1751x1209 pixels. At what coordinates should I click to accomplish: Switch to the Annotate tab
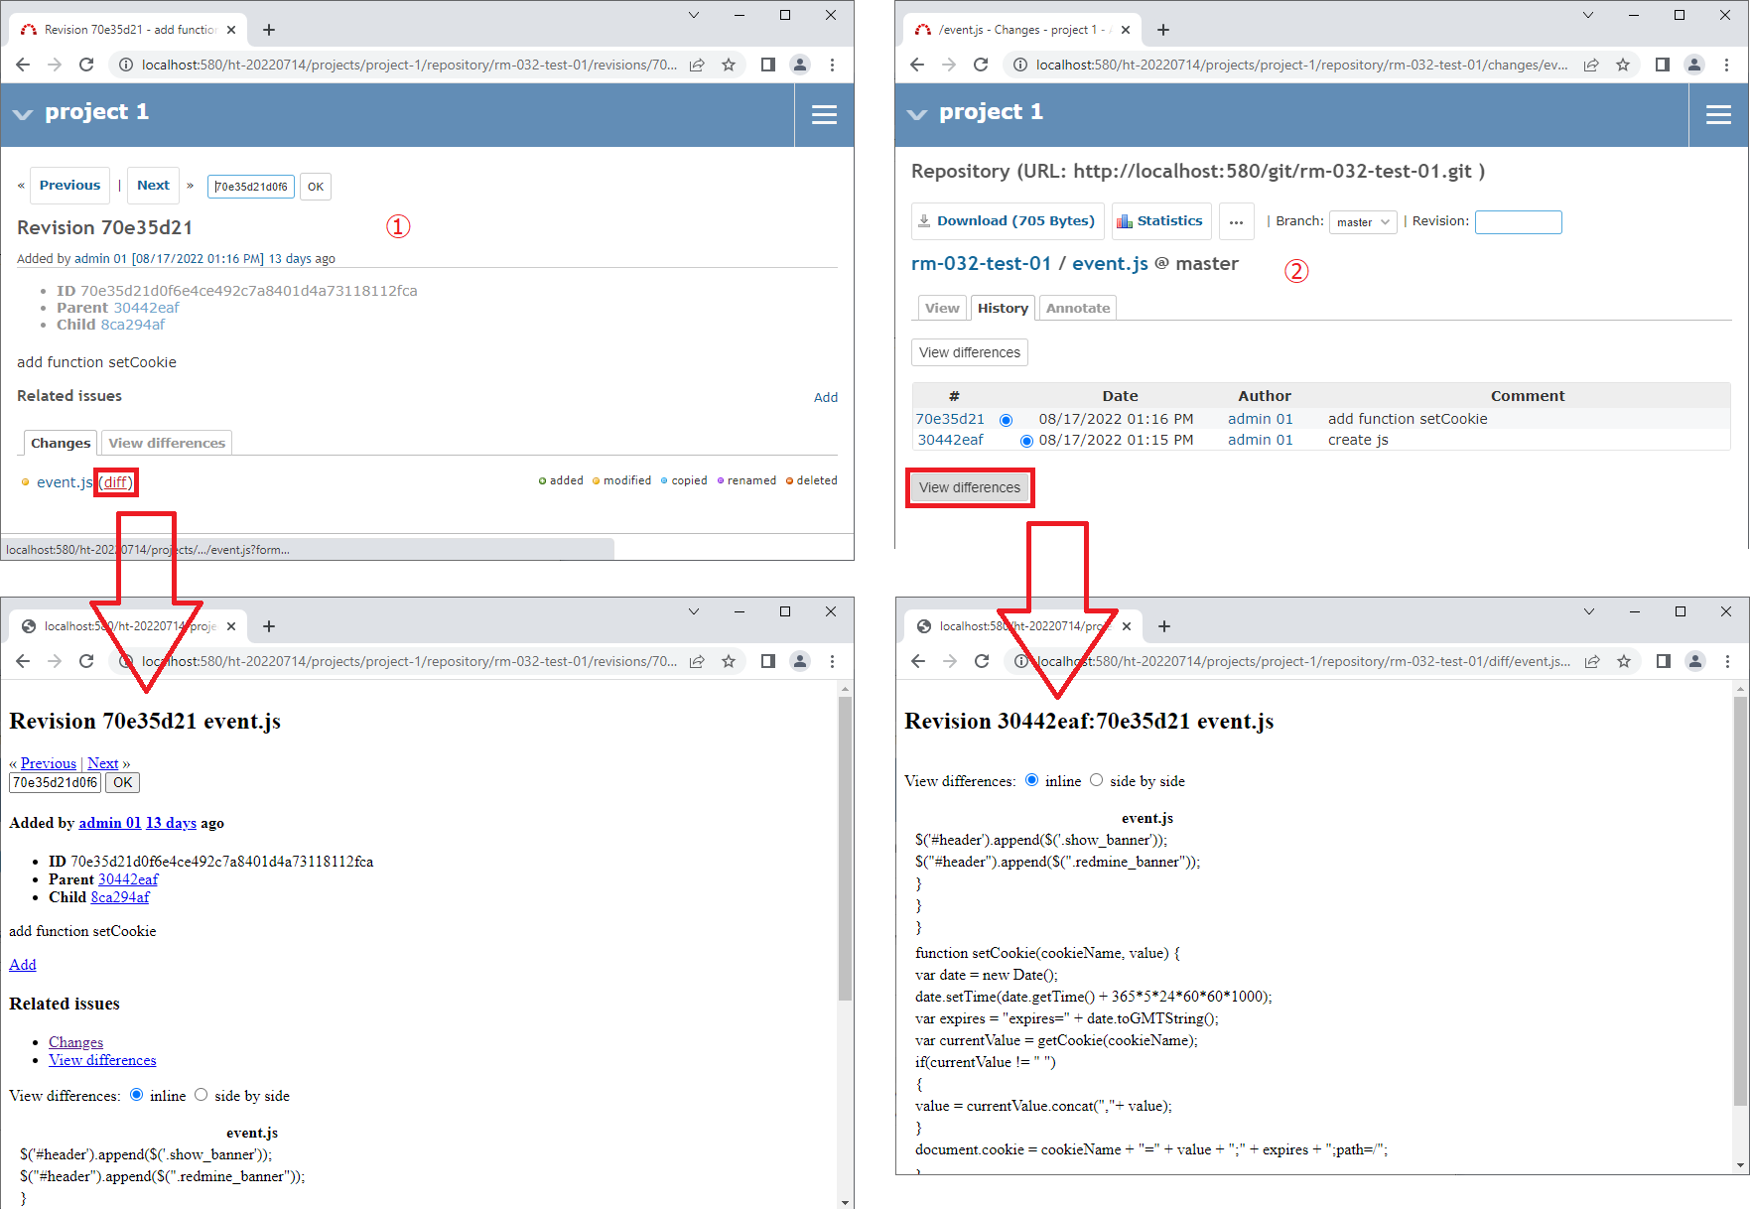click(1078, 309)
